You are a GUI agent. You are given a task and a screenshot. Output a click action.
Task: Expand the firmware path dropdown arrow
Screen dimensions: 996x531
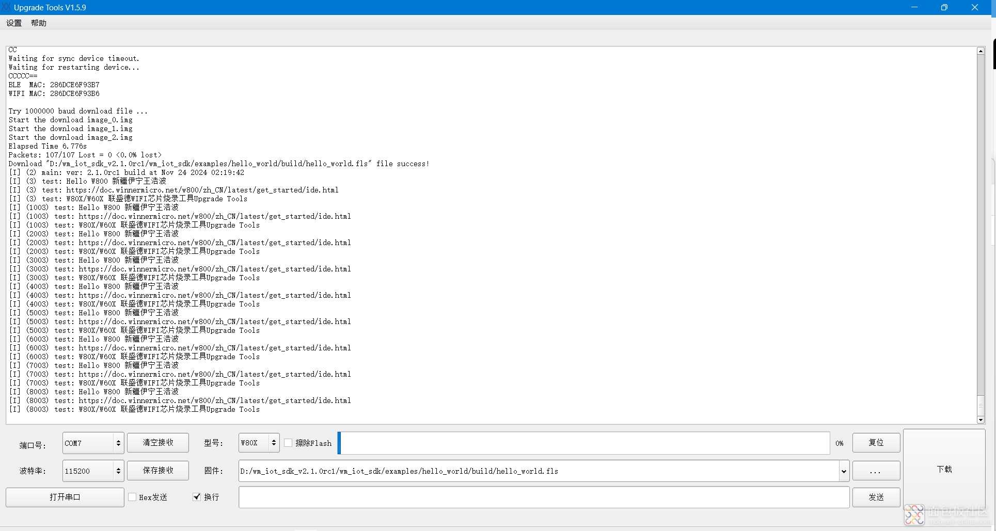pyautogui.click(x=844, y=471)
